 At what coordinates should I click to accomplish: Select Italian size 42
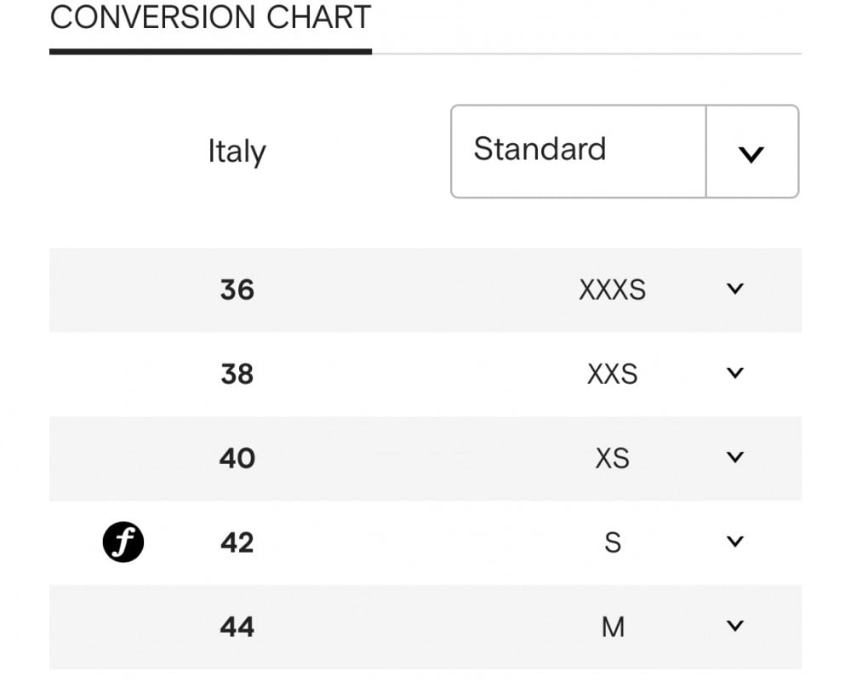point(237,542)
